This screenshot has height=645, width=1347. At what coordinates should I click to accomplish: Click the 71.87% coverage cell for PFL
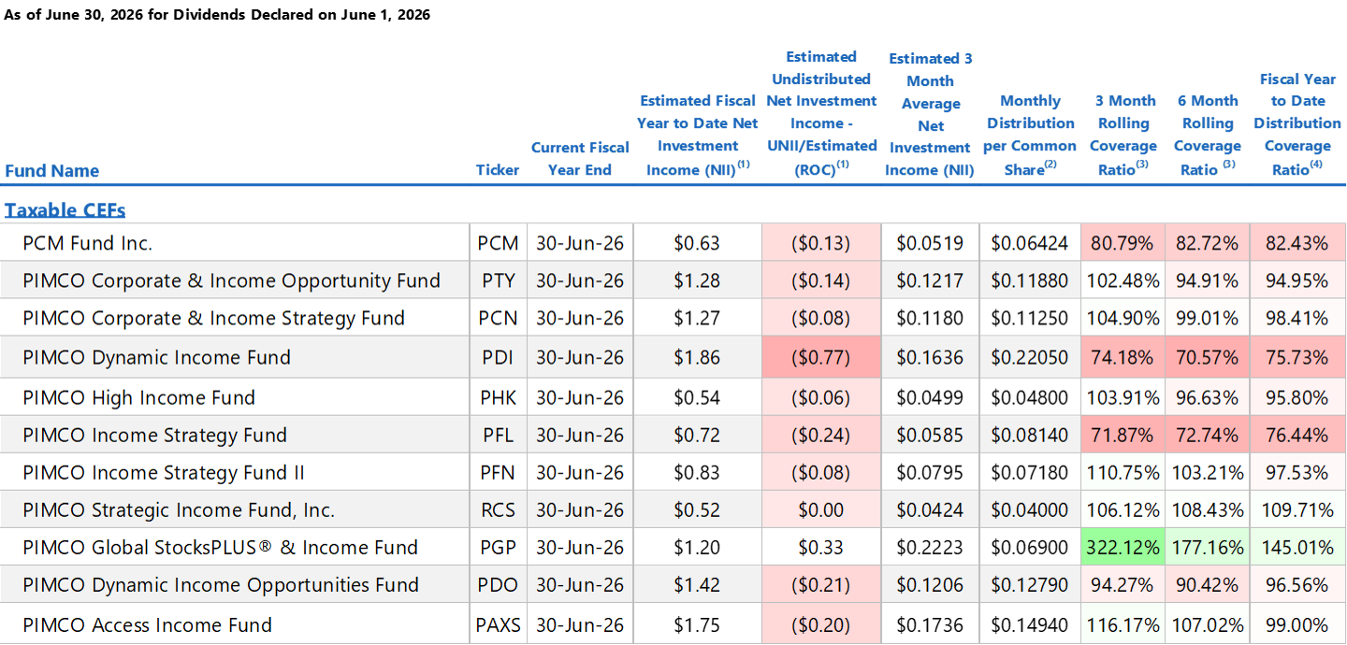tap(1123, 435)
